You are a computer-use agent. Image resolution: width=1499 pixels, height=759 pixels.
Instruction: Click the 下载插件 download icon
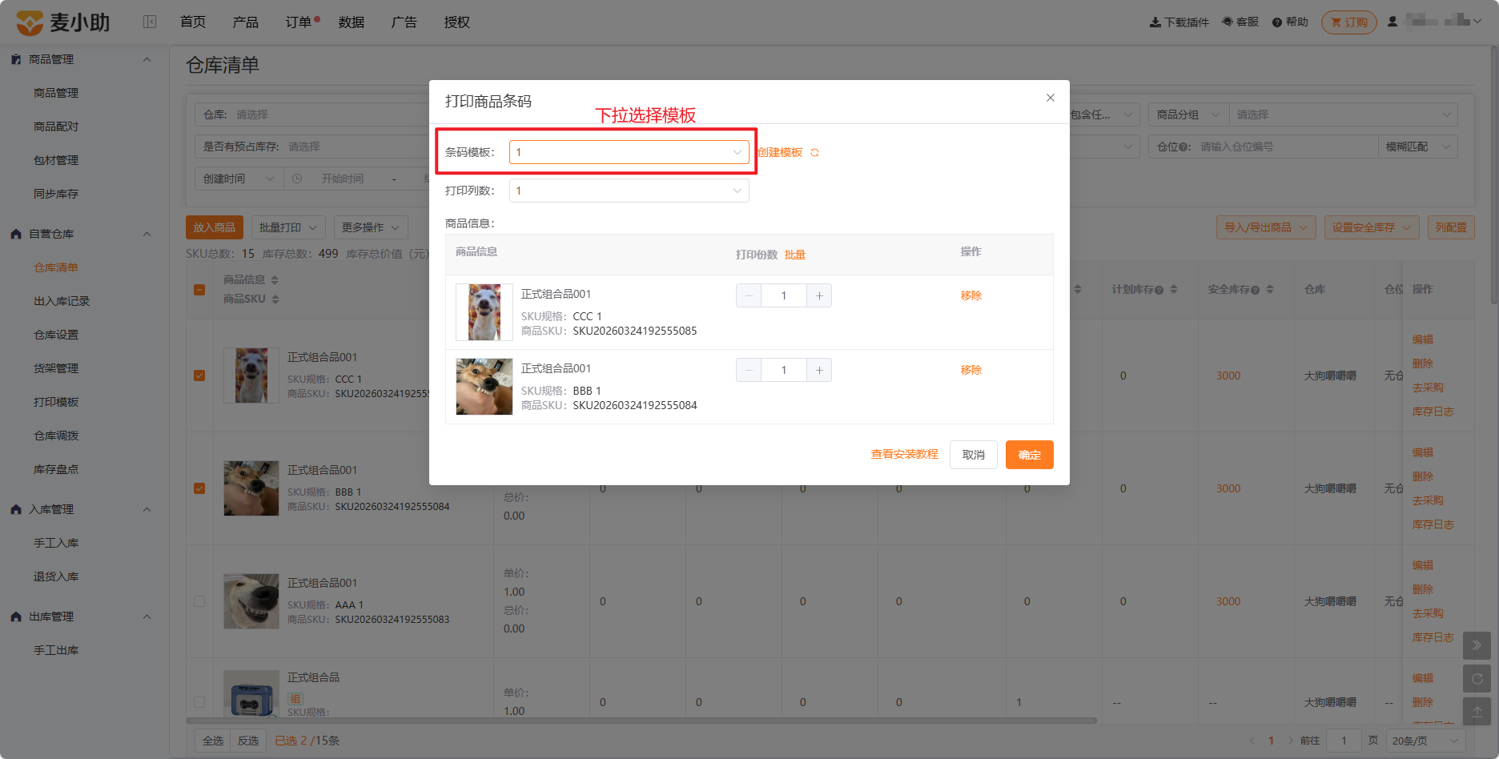point(1155,22)
